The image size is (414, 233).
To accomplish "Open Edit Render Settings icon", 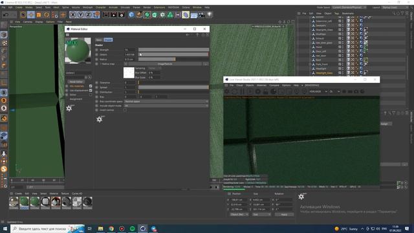I will tap(122, 15).
